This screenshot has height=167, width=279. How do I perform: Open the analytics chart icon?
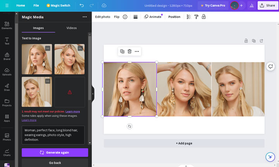pyautogui.click(x=251, y=5)
